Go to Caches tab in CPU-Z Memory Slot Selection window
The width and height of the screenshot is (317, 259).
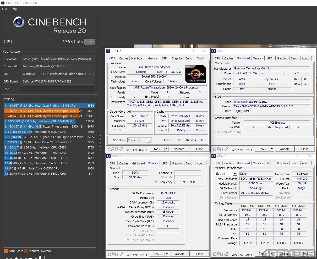click(x=229, y=163)
